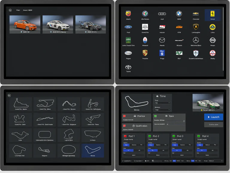Image resolution: width=230 pixels, height=173 pixels.
Task: Toggle the Race session green indicator
Action: click(155, 116)
